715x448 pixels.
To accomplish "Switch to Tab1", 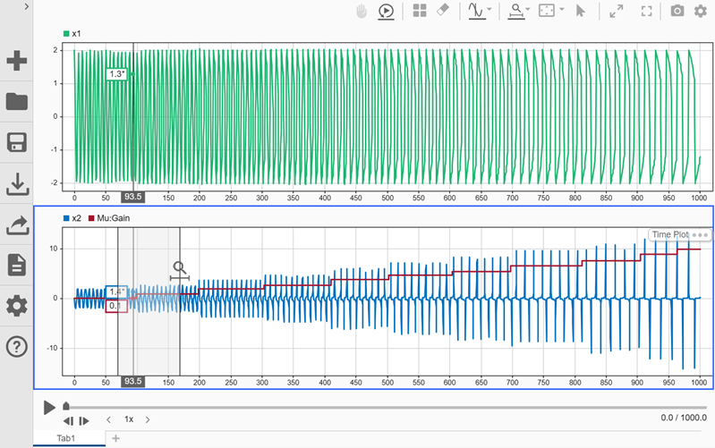I will point(65,438).
